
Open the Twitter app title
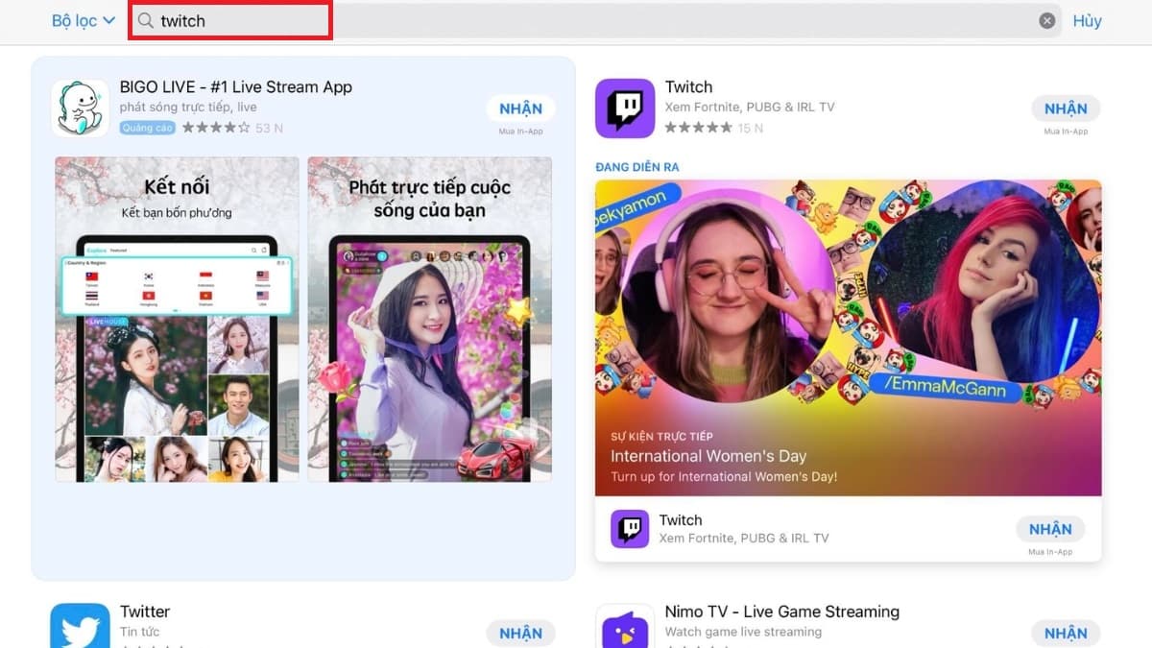(x=145, y=612)
